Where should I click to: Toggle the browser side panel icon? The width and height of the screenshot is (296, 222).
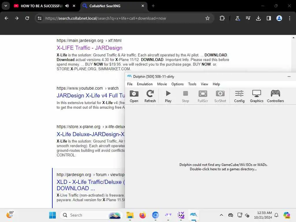pyautogui.click(x=269, y=18)
